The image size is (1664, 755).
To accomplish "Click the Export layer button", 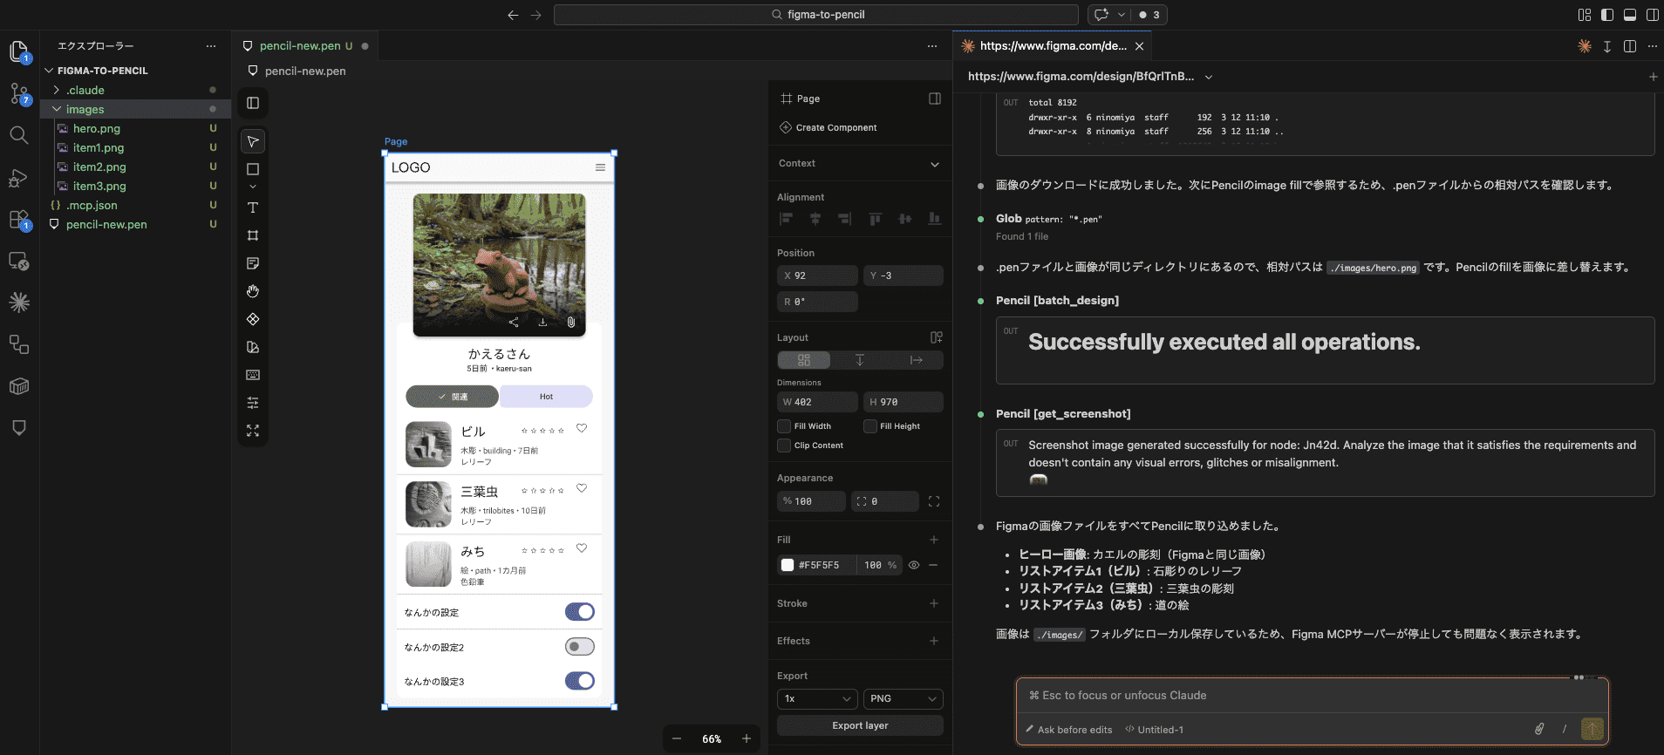I will pos(860,725).
